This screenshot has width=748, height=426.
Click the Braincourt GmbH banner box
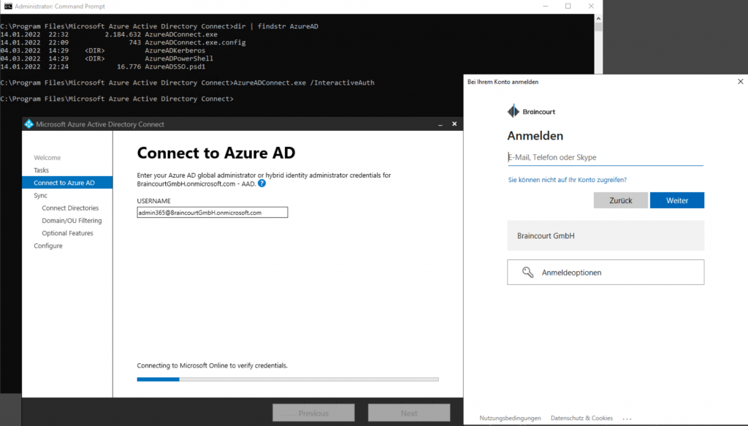[x=606, y=236]
